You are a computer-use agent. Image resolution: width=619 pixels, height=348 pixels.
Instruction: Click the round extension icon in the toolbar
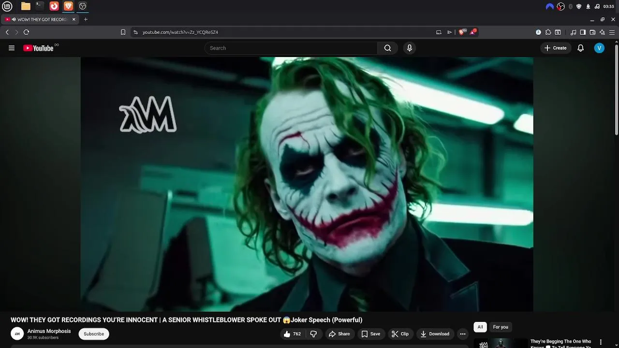pos(538,32)
